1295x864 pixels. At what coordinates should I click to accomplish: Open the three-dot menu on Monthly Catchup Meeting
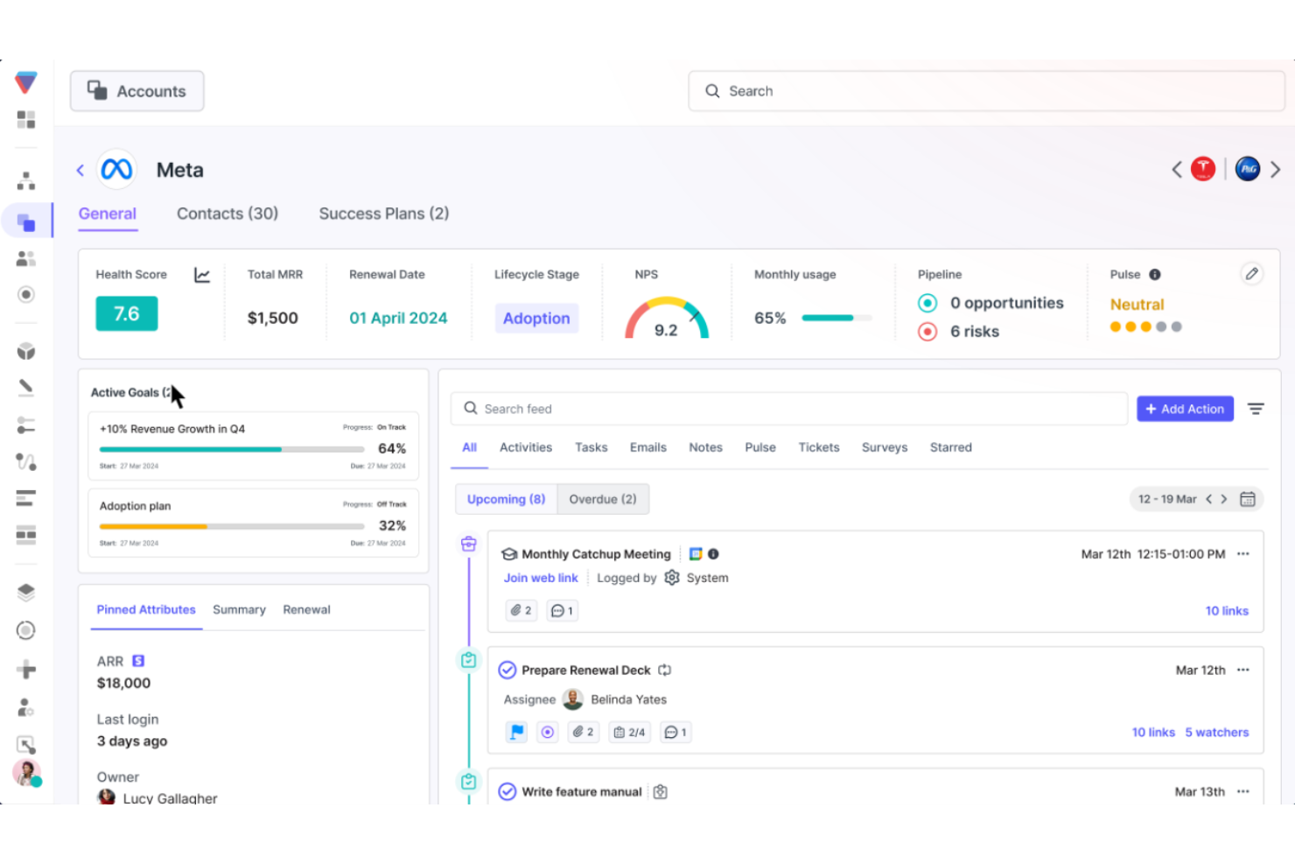(1243, 553)
